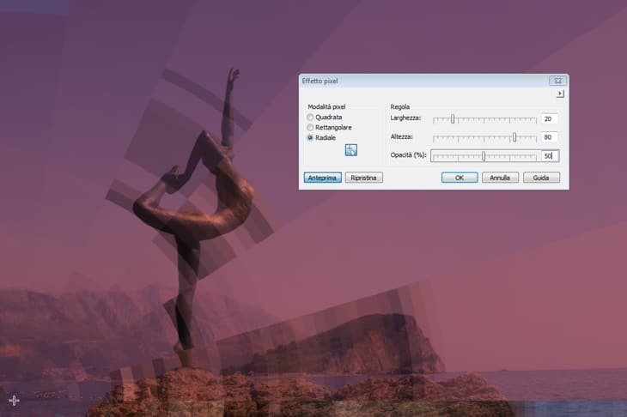Screen dimensions: 627x417
Task: Open the dialog flyout arrow menu
Action: [x=560, y=94]
